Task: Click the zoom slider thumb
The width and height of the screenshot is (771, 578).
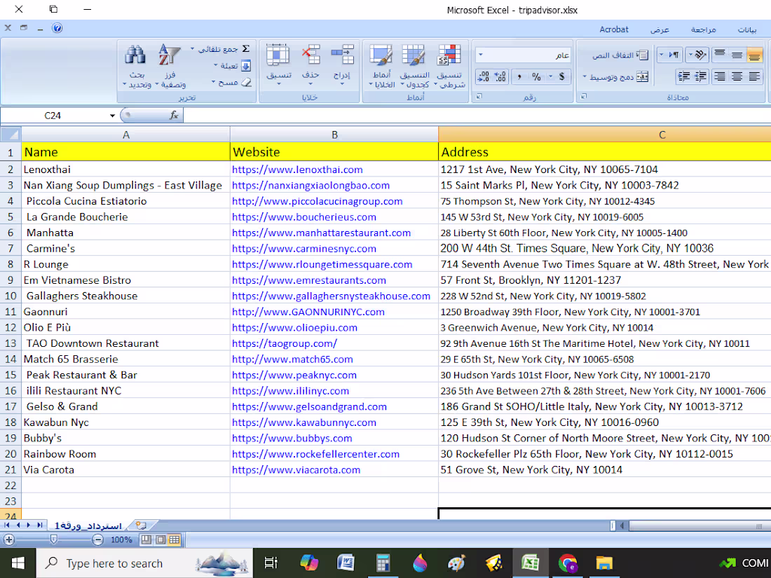Action: [x=54, y=539]
